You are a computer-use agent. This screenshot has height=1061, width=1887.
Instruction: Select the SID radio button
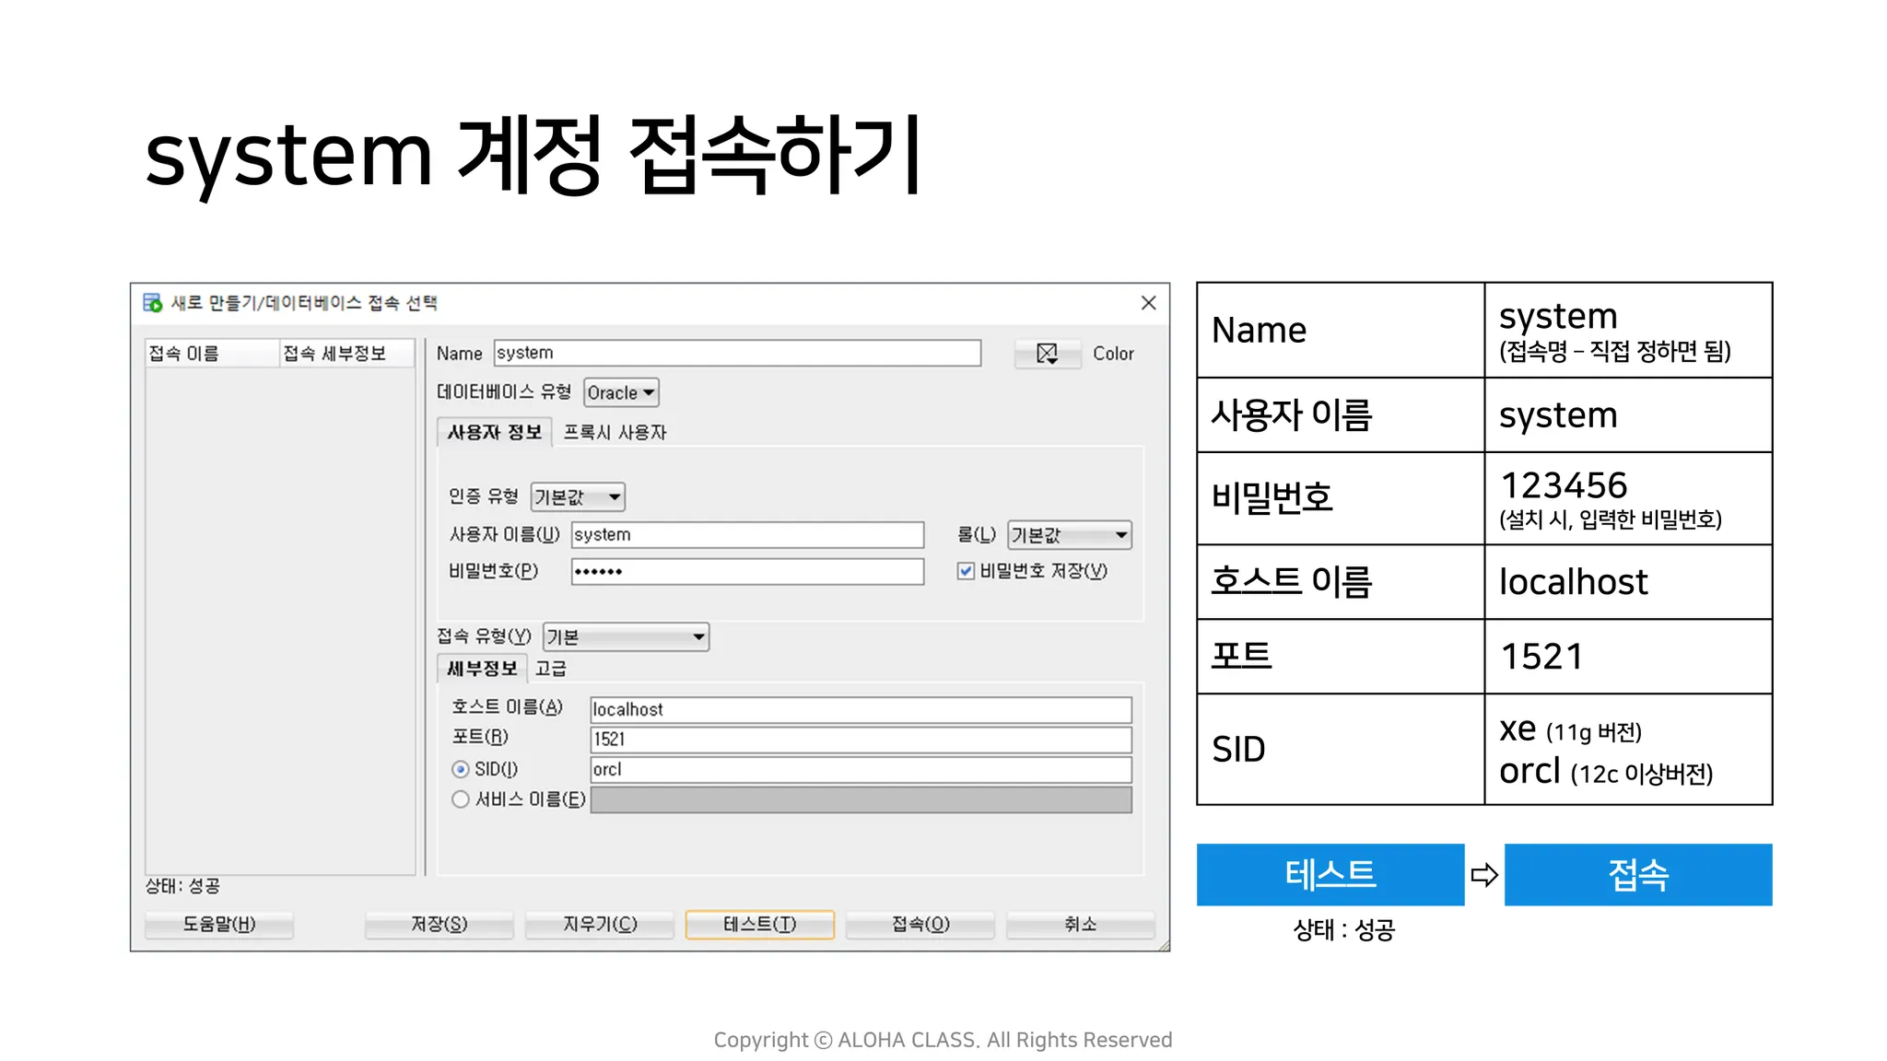461,769
